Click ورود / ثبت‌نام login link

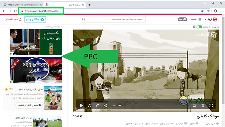click(14, 19)
